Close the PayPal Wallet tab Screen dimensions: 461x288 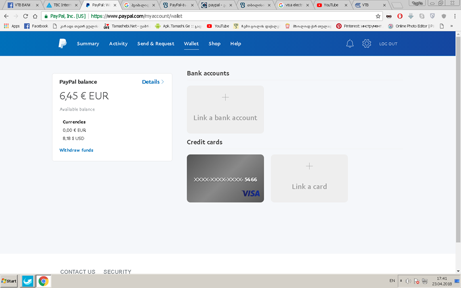click(115, 5)
